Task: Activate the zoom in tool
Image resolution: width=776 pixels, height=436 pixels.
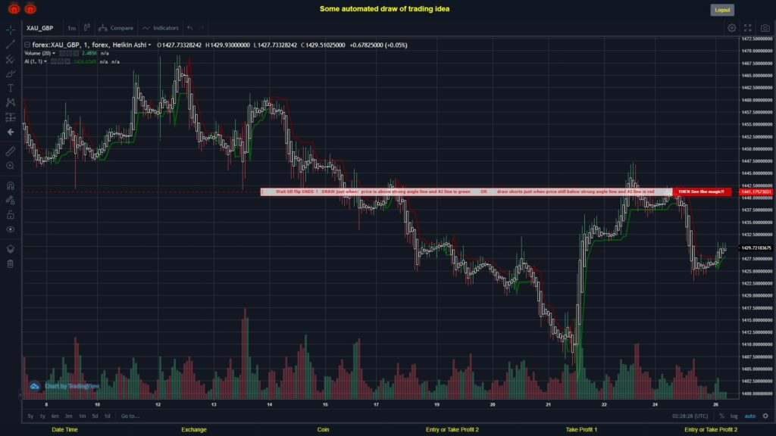Action: tap(11, 166)
